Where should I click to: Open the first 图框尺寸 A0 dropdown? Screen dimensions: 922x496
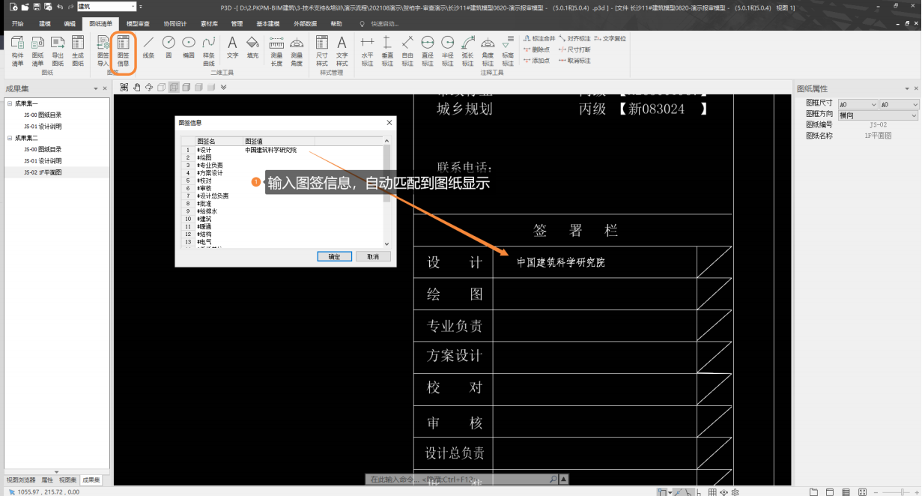pyautogui.click(x=858, y=105)
